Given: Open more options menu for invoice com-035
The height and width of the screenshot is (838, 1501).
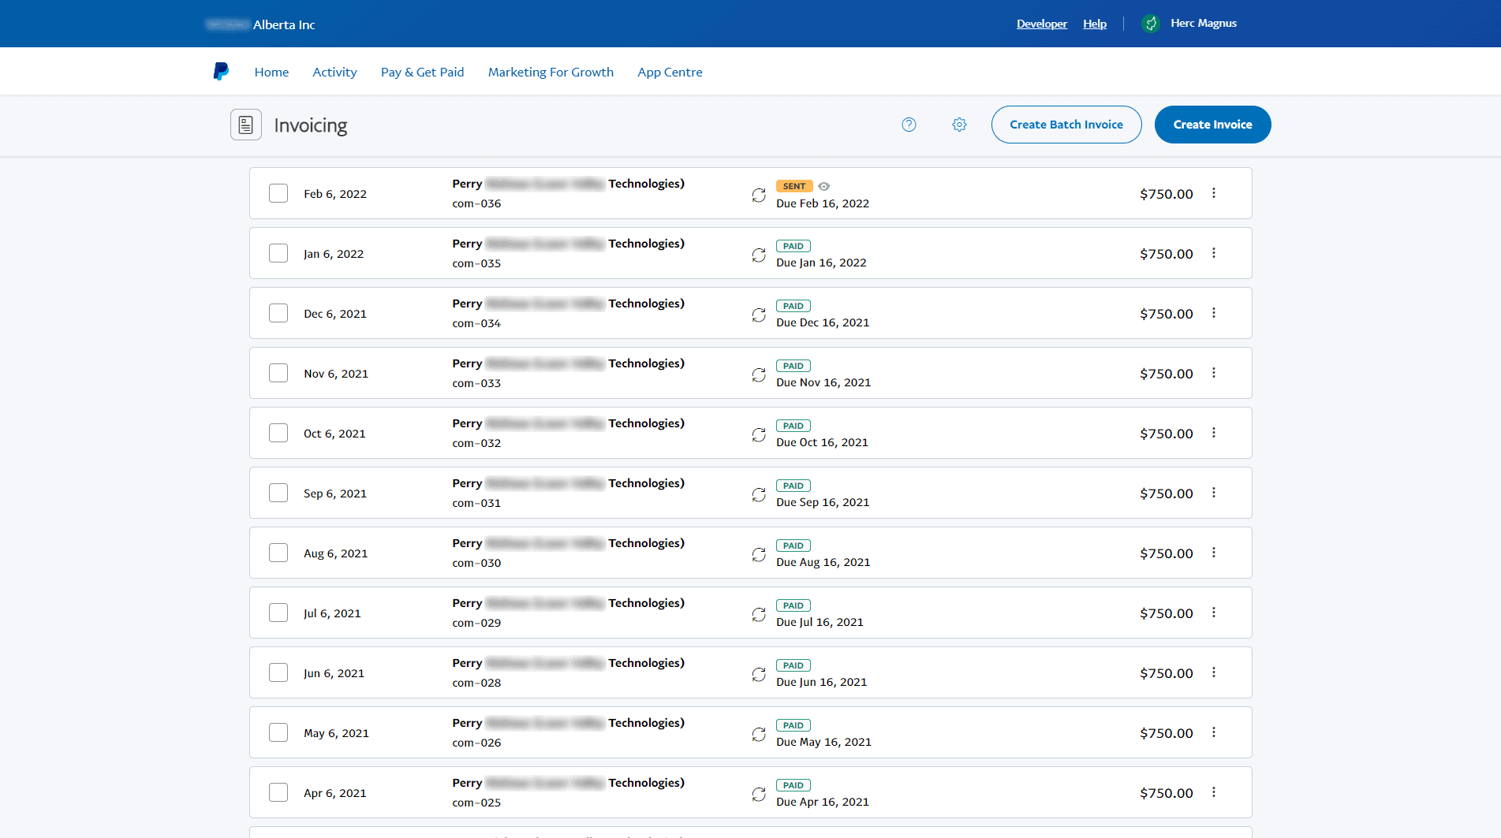Looking at the screenshot, I should pos(1214,253).
